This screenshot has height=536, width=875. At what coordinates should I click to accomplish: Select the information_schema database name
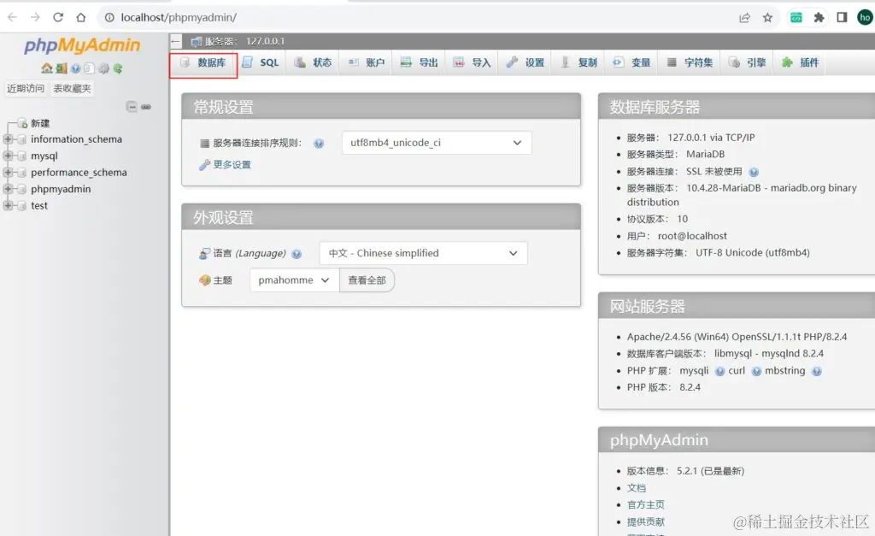76,139
